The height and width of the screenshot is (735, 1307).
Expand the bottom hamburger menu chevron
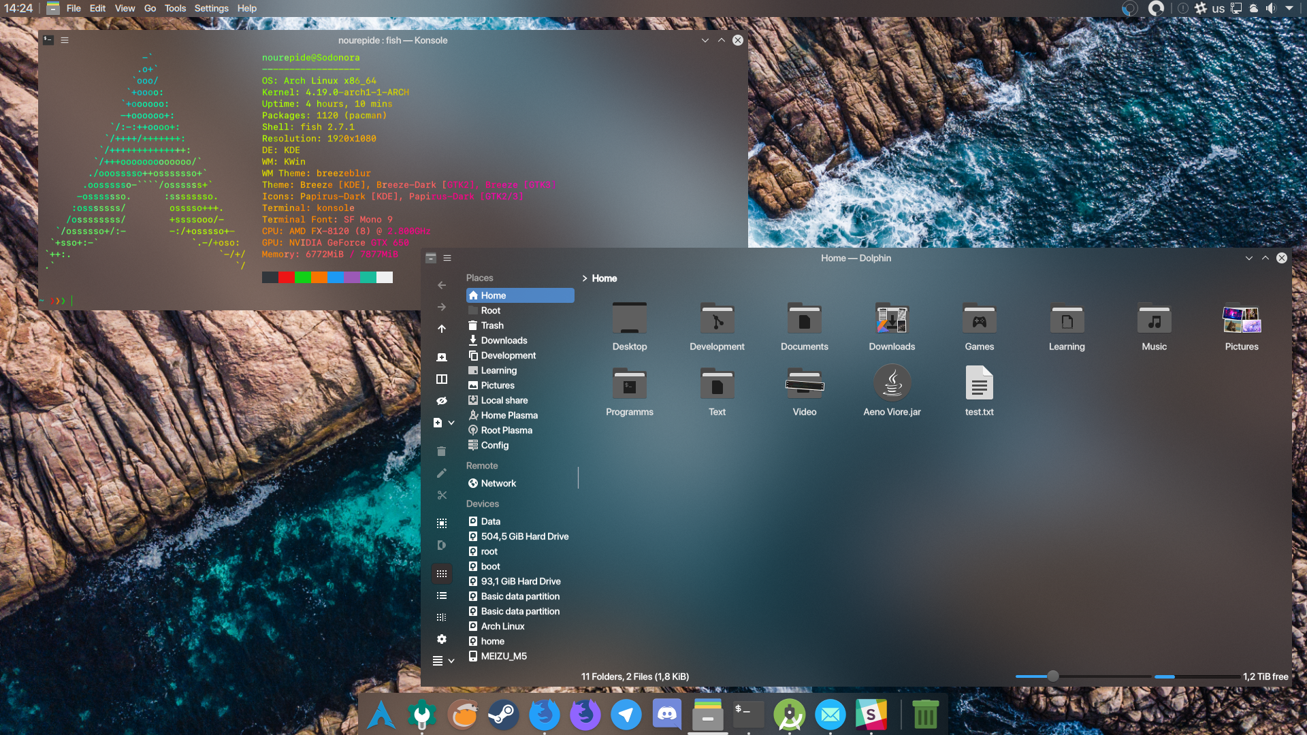[451, 660]
